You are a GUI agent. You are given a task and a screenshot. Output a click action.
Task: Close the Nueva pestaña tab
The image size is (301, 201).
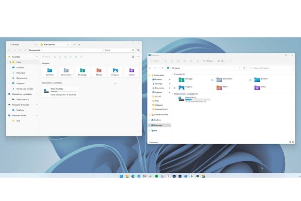68,44
